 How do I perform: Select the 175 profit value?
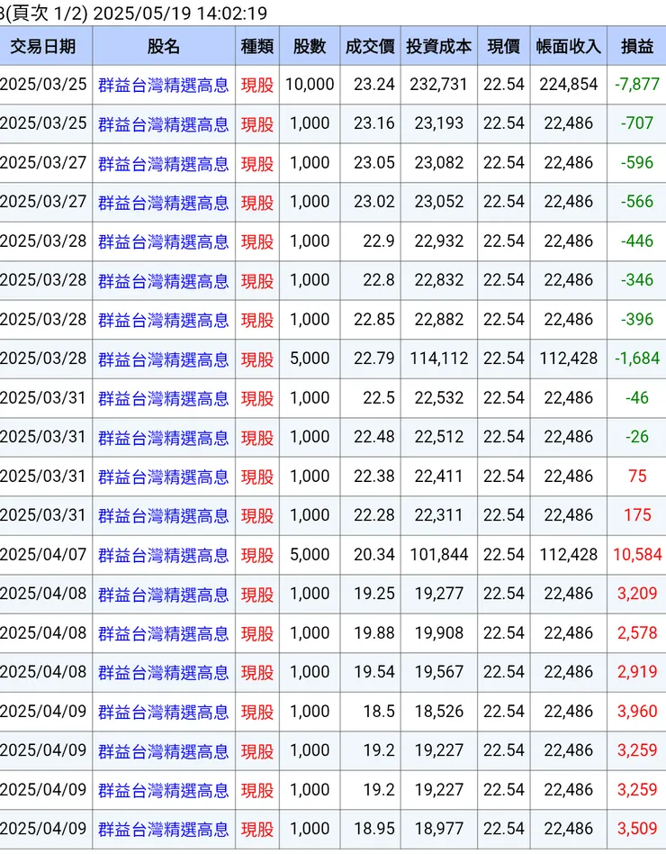pyautogui.click(x=637, y=516)
